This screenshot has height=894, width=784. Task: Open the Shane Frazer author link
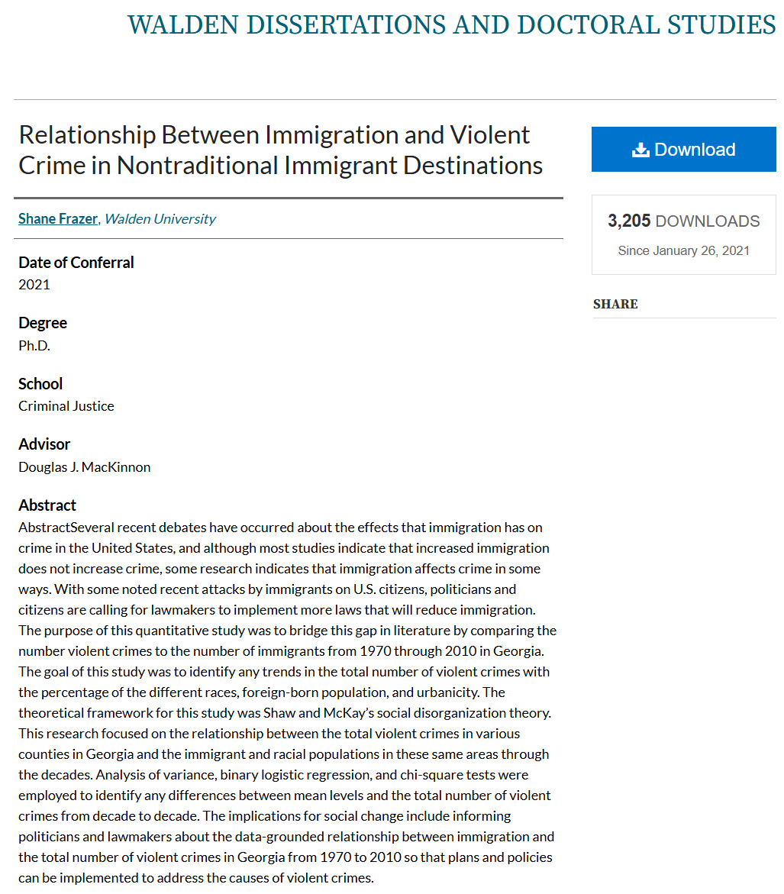pos(58,219)
